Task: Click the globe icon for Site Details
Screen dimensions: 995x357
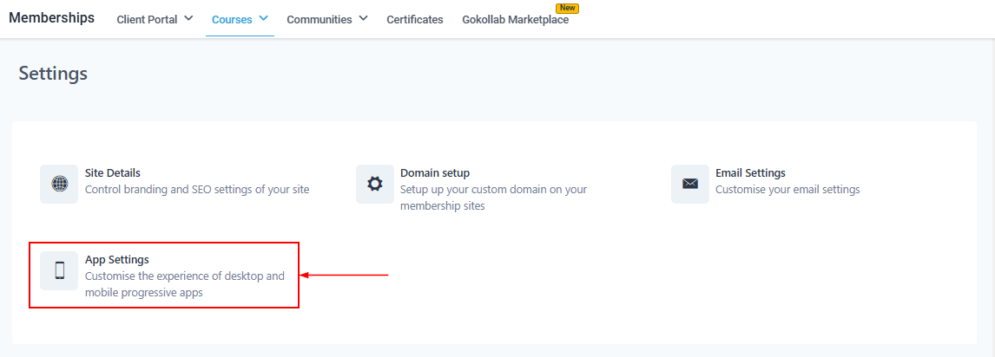Action: 59,184
